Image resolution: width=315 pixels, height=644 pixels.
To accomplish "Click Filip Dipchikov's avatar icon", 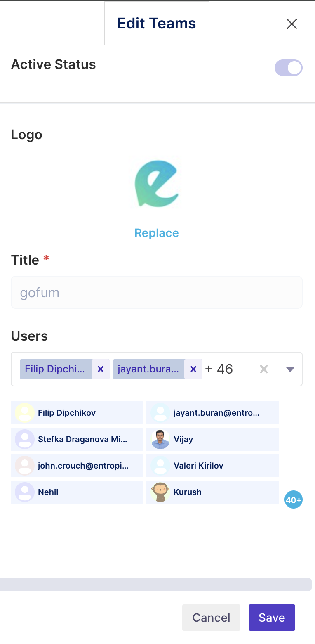I will [25, 413].
